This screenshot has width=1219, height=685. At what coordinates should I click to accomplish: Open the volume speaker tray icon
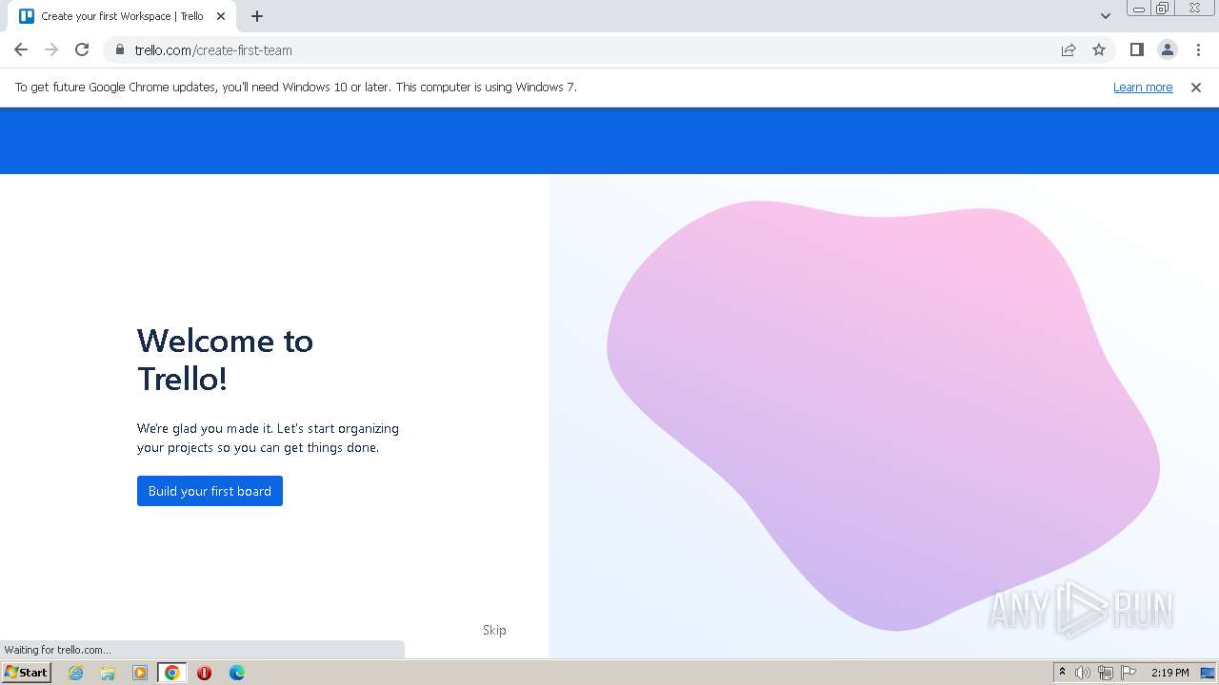1083,673
